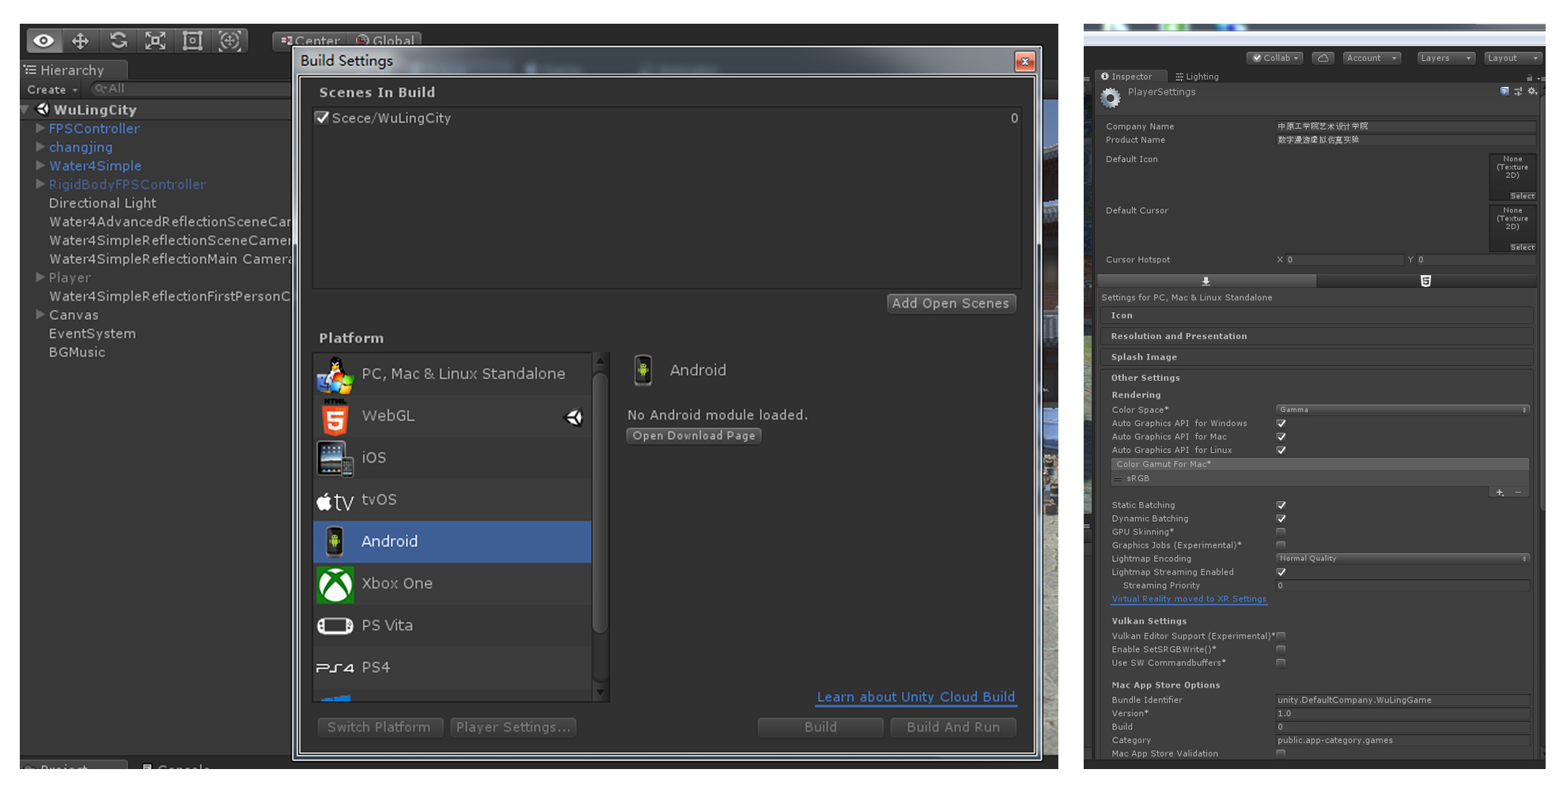The height and width of the screenshot is (792, 1567).
Task: Switch to the Hierarchy tab
Action: (72, 70)
